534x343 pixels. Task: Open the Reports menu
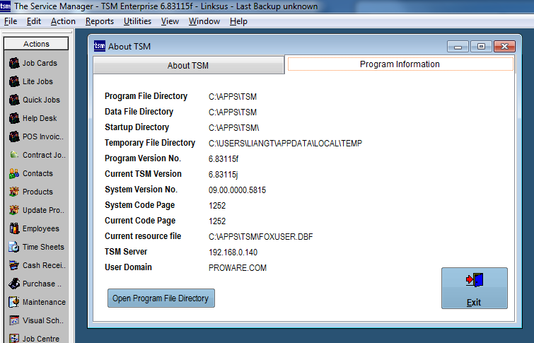coord(100,21)
